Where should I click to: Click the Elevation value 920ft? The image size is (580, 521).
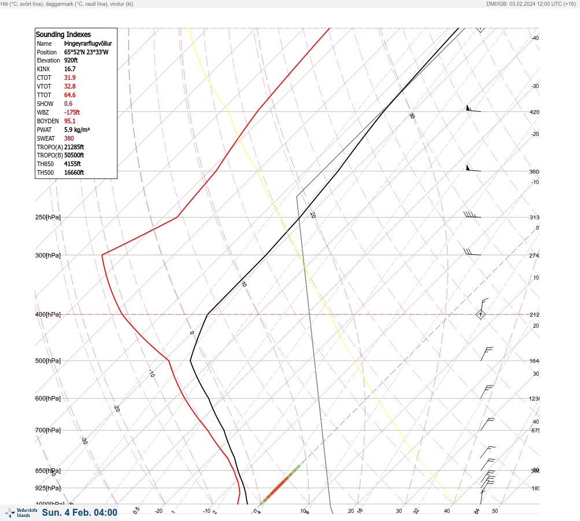(x=71, y=60)
